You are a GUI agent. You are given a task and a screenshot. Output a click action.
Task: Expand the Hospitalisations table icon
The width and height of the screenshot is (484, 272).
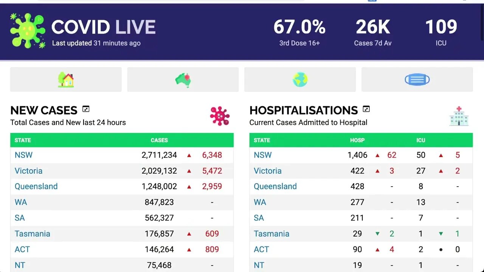366,109
